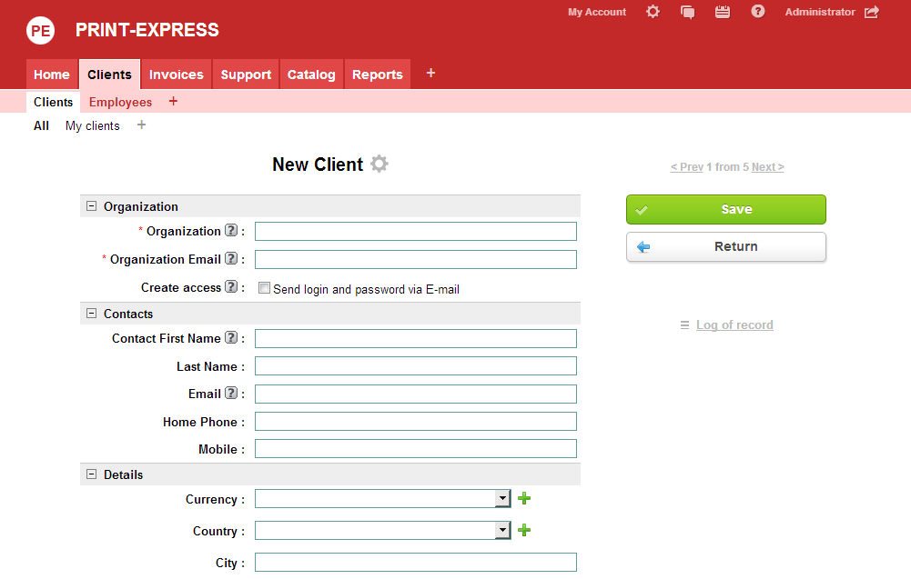Focus the City input
Image resolution: width=911 pixels, height=579 pixels.
(415, 562)
